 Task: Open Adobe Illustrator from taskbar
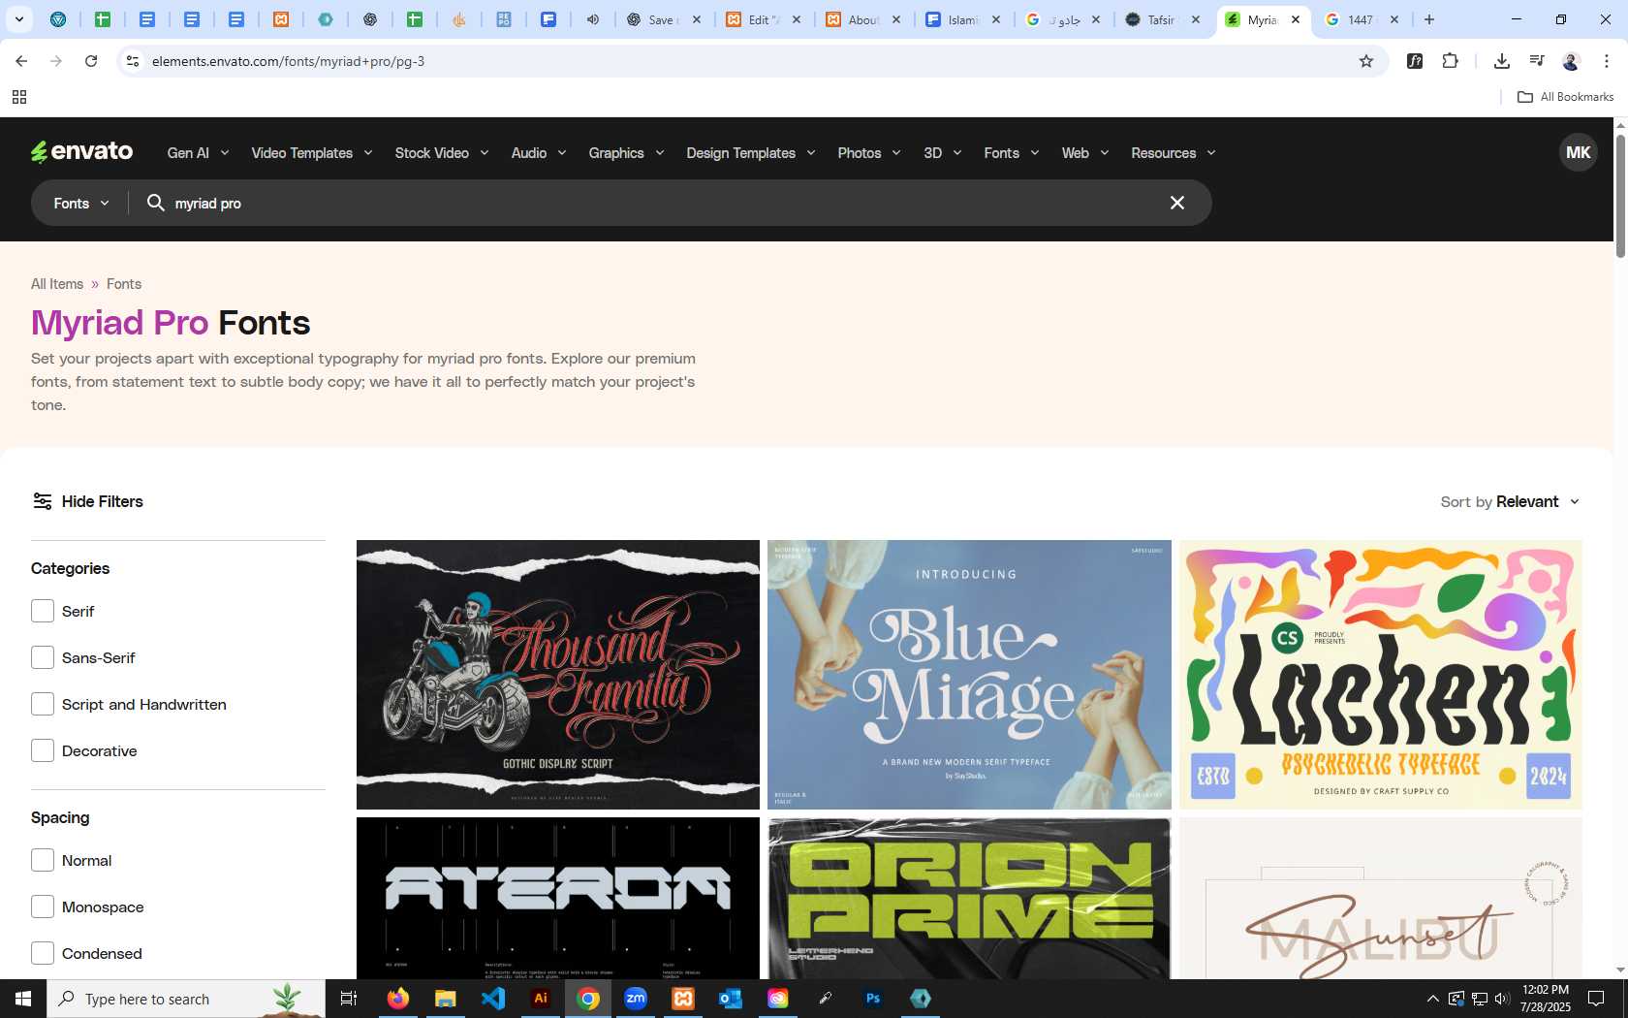541,999
